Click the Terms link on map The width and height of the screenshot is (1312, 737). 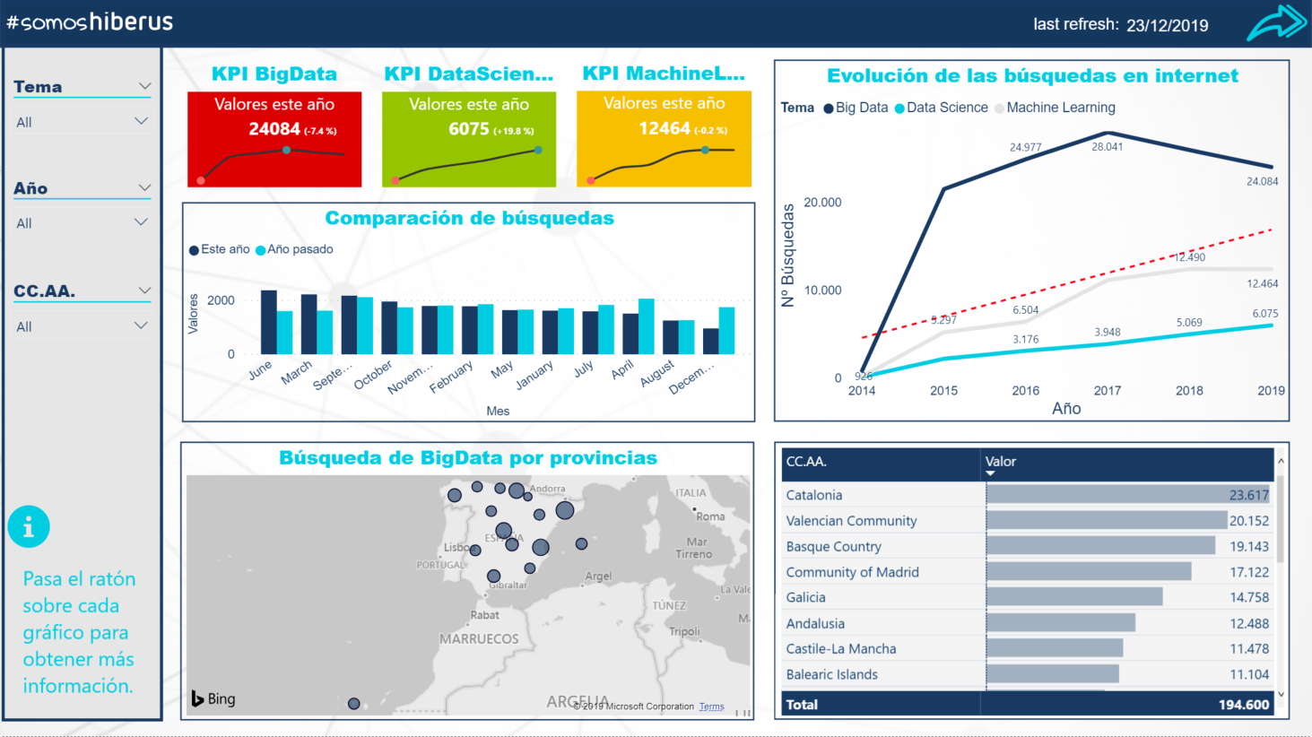pyautogui.click(x=712, y=707)
